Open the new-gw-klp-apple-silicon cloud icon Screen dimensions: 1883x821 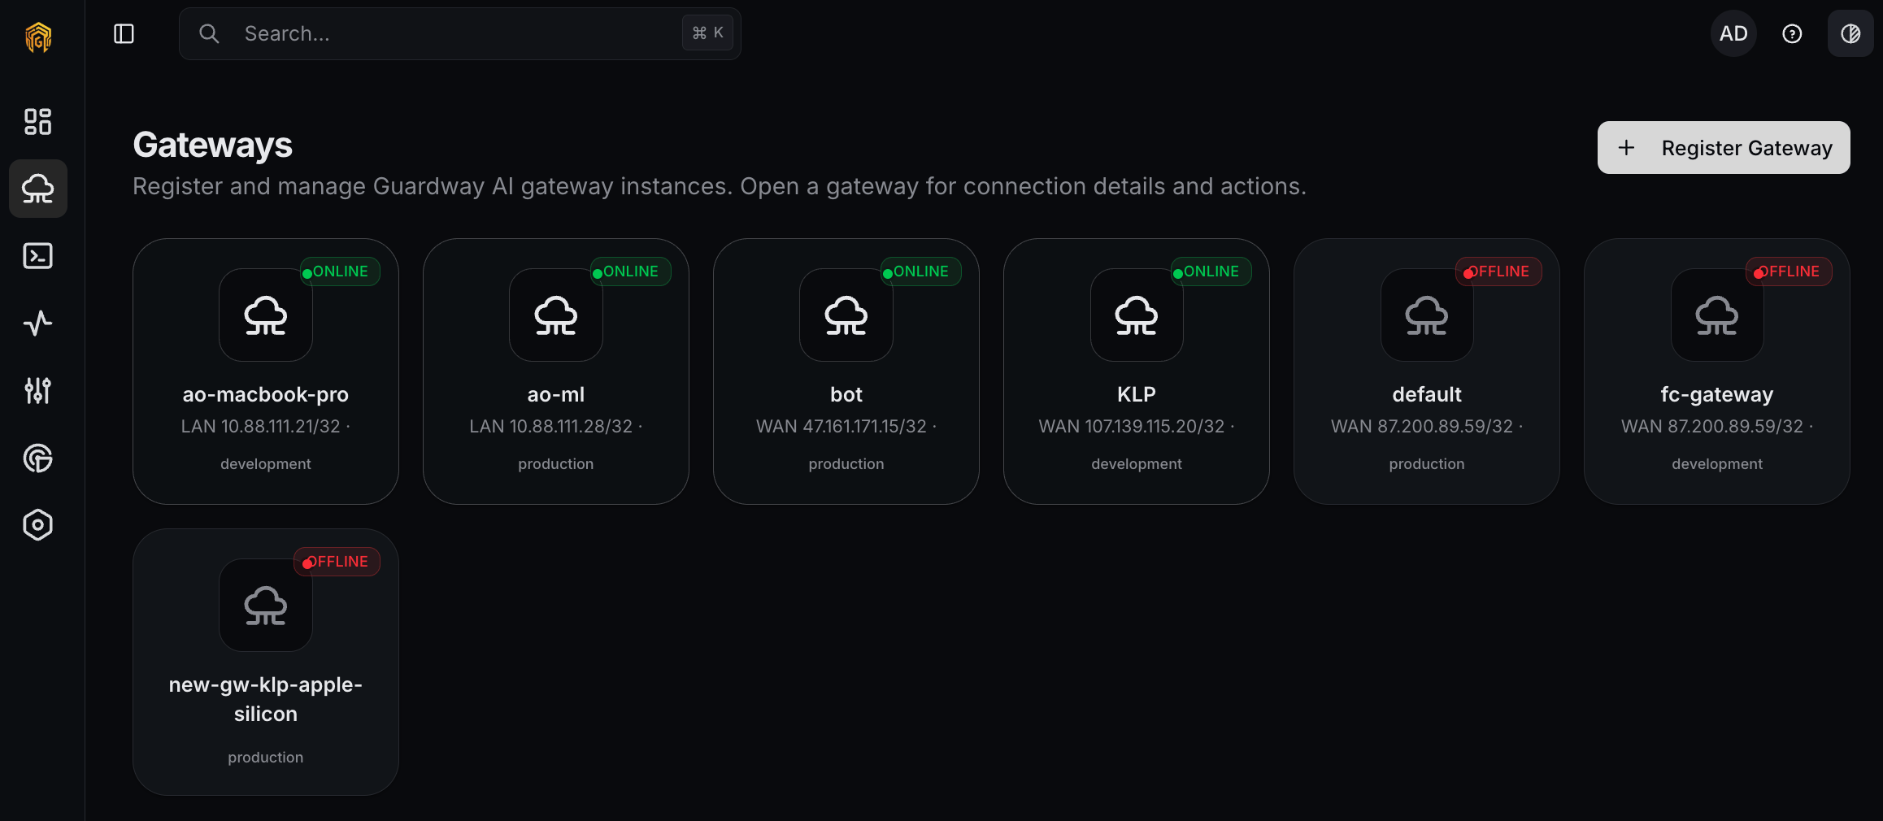pos(266,606)
